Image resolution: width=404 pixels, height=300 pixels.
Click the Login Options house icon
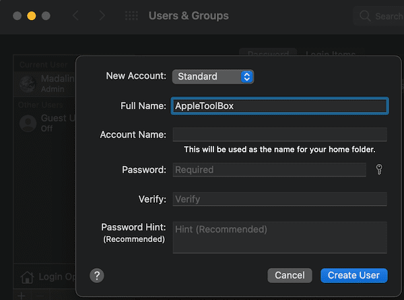click(28, 277)
